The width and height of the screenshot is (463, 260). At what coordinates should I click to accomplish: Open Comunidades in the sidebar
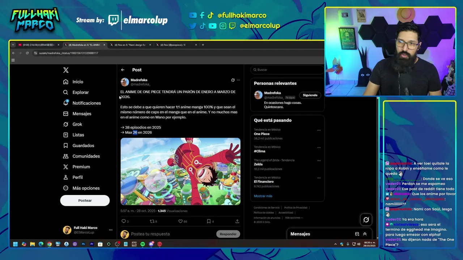click(x=81, y=156)
